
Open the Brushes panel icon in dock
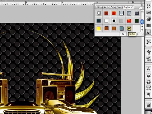coord(149,52)
